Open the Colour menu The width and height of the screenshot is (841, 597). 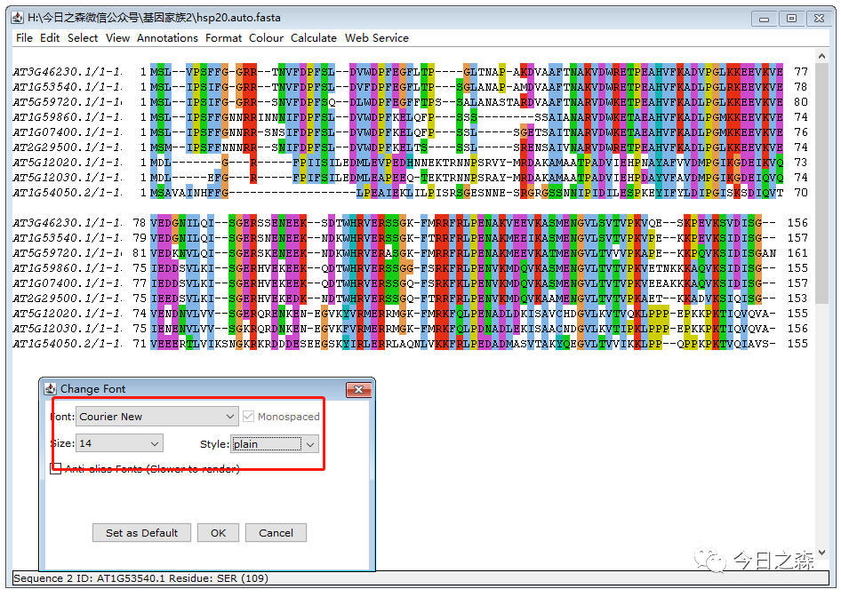[x=266, y=38]
